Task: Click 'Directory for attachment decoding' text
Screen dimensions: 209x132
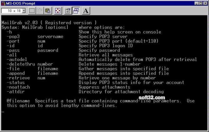Action: (121, 92)
